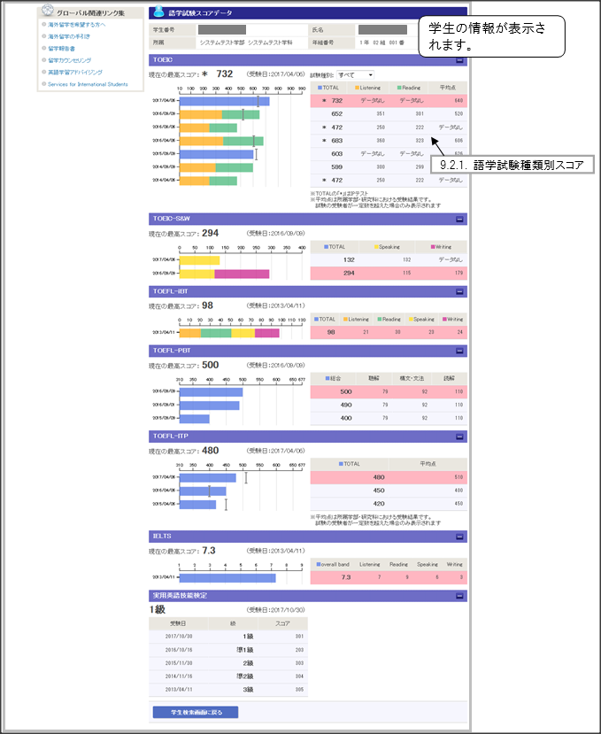
Task: Click the 7.3 cell in the IELTS table
Action: (346, 577)
